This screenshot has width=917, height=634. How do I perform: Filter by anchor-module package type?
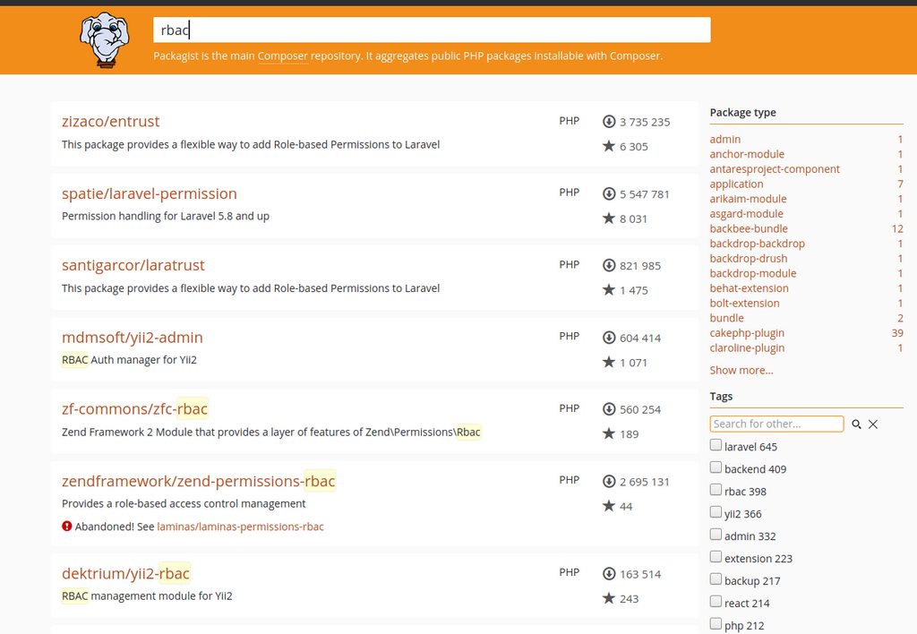click(747, 154)
